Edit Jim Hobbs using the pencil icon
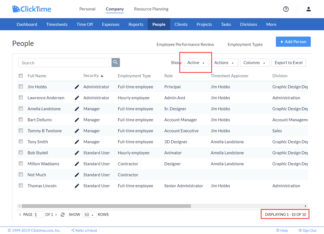This screenshot has height=234, width=324. click(77, 86)
